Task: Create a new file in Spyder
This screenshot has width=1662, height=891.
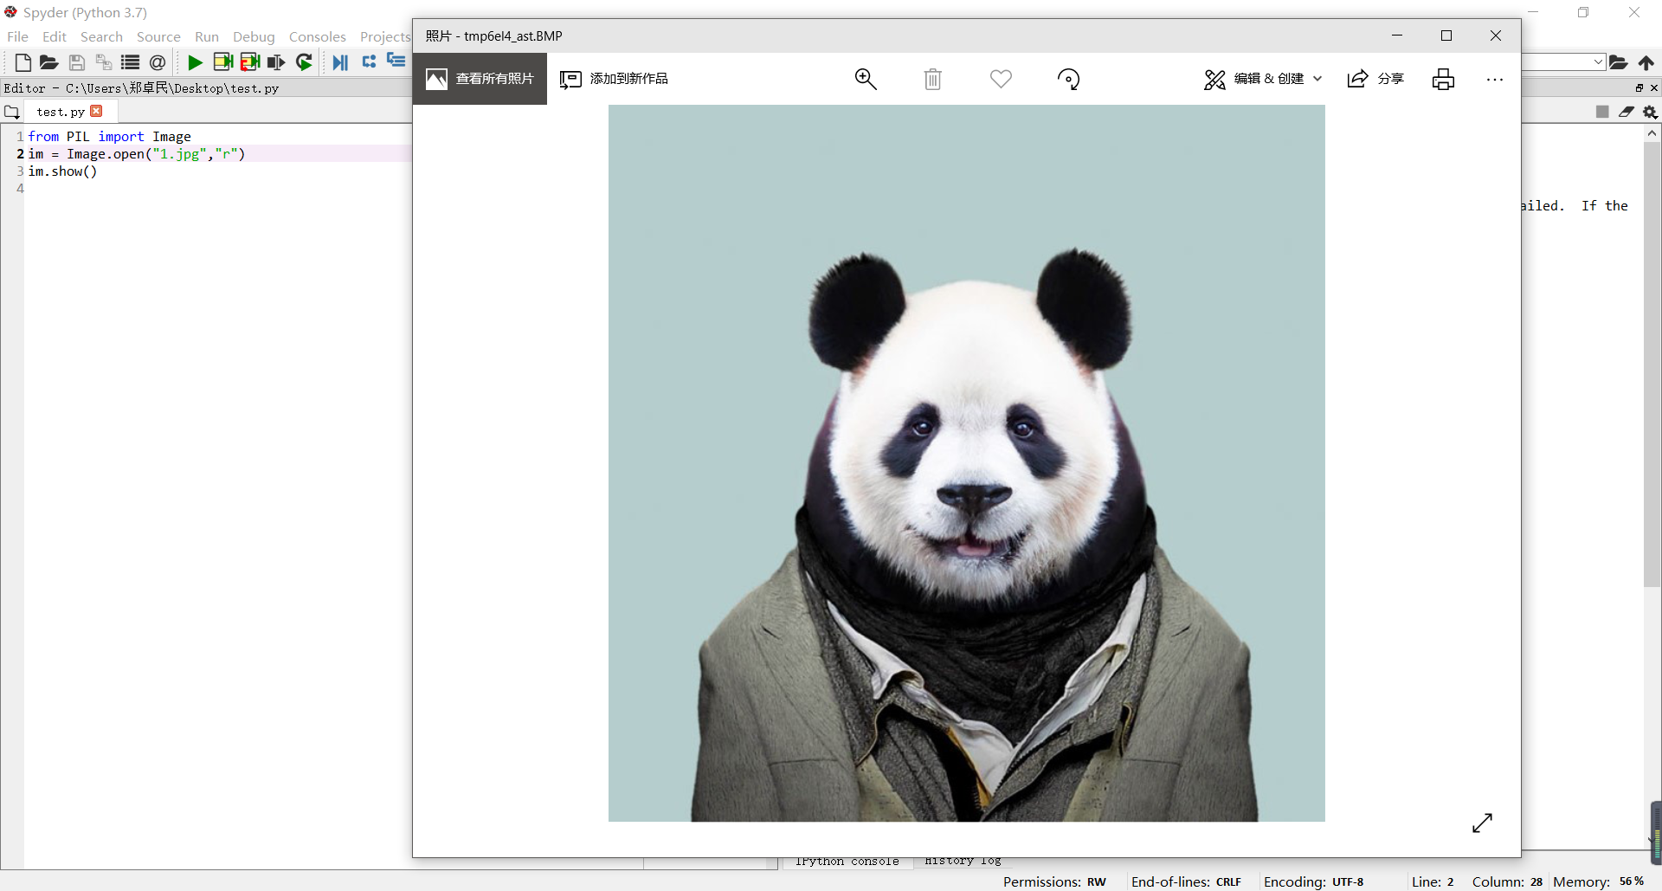Action: (x=23, y=62)
